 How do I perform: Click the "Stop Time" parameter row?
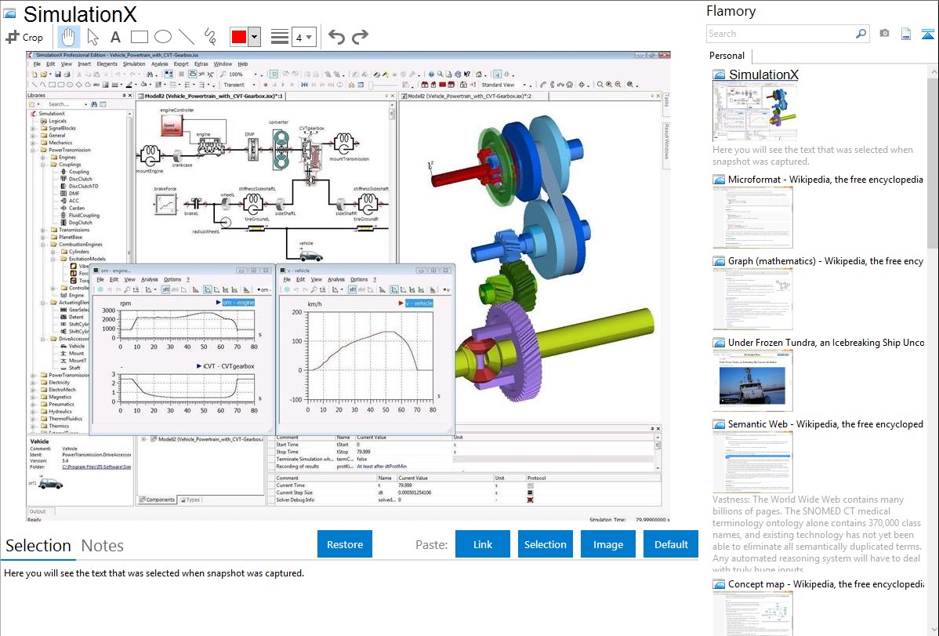[464, 452]
